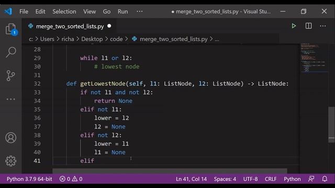Select Python language mode in status bar
Image resolution: width=335 pixels, height=188 pixels.
pyautogui.click(x=292, y=179)
